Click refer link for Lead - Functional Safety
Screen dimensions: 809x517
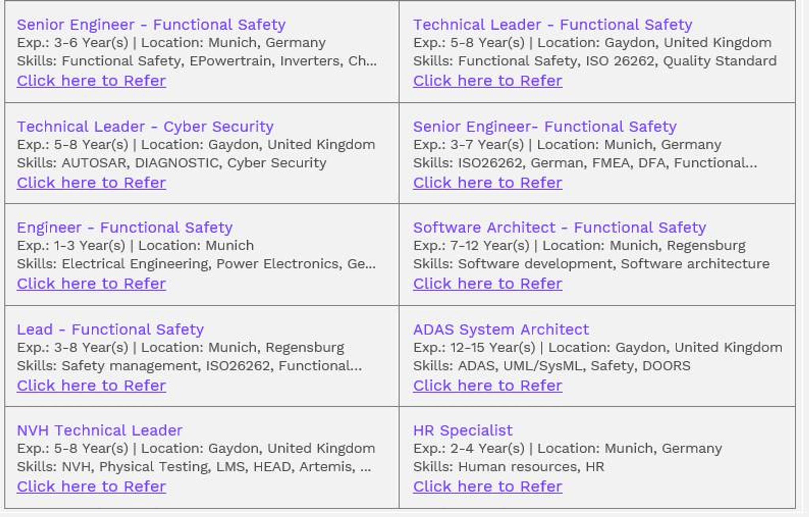pos(91,385)
